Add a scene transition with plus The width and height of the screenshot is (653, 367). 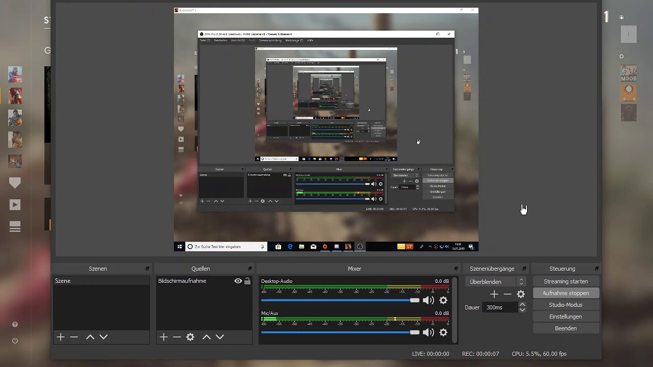(494, 294)
